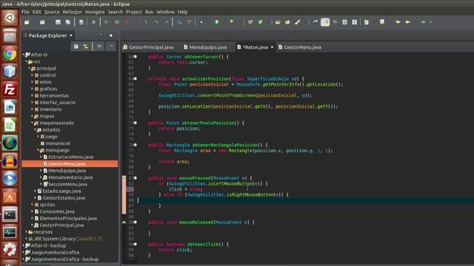Viewport: 474px width, 266px height.
Task: Go to Last Edit Location icon
Action: pos(398,22)
